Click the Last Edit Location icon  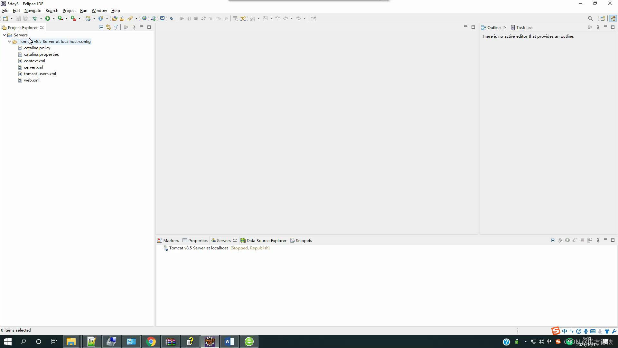pos(278,18)
